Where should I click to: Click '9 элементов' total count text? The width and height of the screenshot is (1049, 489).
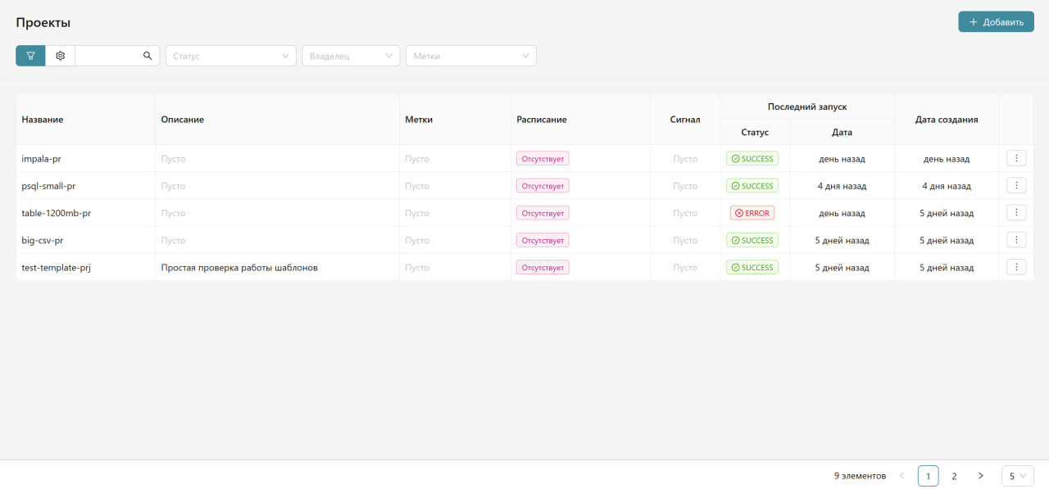click(x=860, y=476)
